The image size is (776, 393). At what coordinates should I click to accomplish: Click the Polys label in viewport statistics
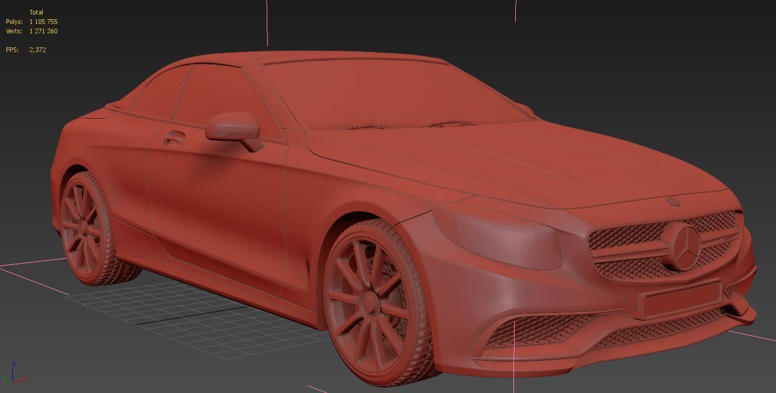click(x=15, y=22)
